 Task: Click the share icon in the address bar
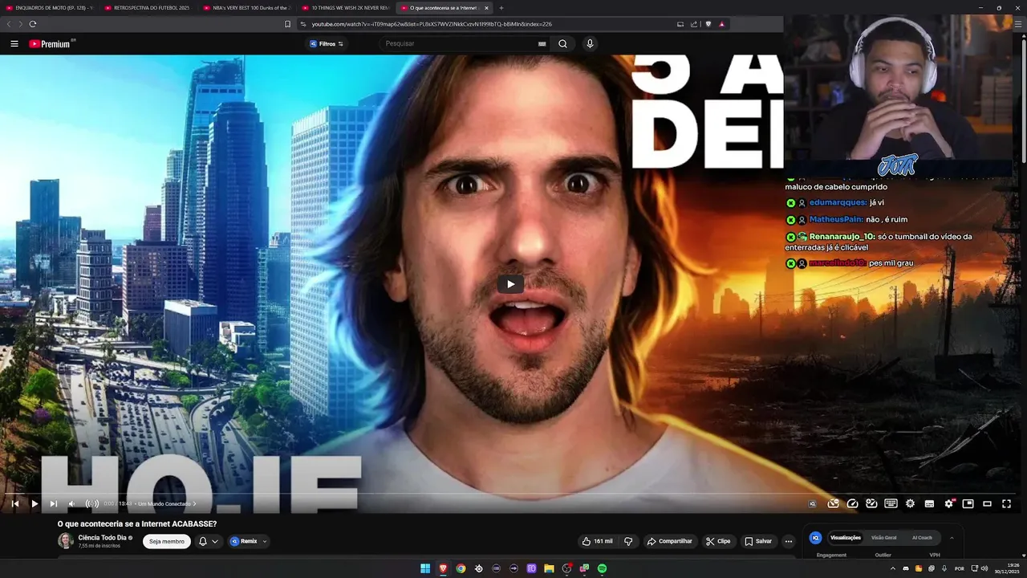click(694, 24)
